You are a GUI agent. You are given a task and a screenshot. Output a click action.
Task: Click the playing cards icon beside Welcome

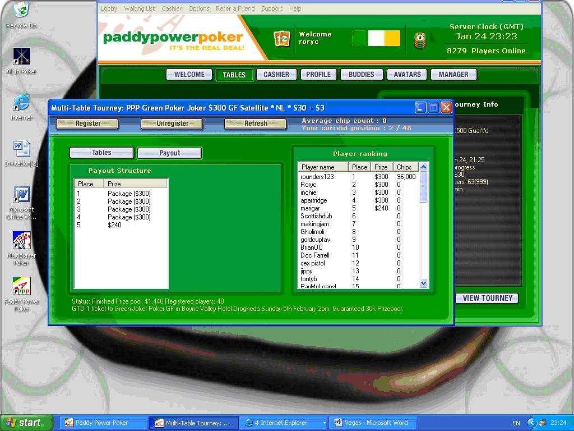tap(282, 39)
